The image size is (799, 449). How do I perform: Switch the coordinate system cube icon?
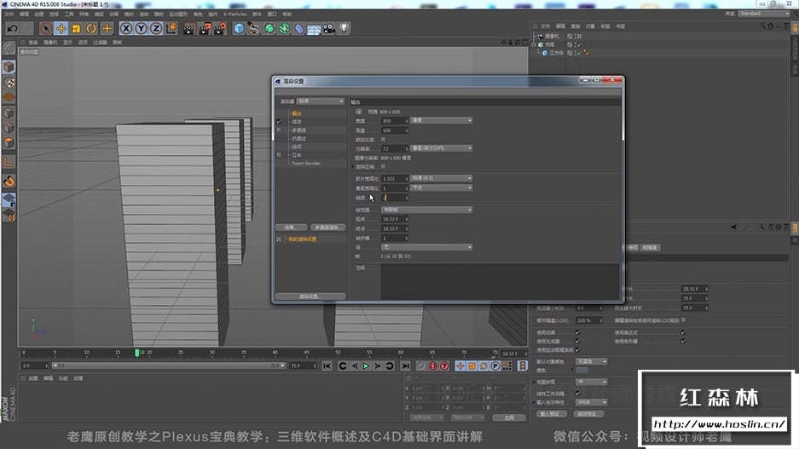[x=171, y=28]
